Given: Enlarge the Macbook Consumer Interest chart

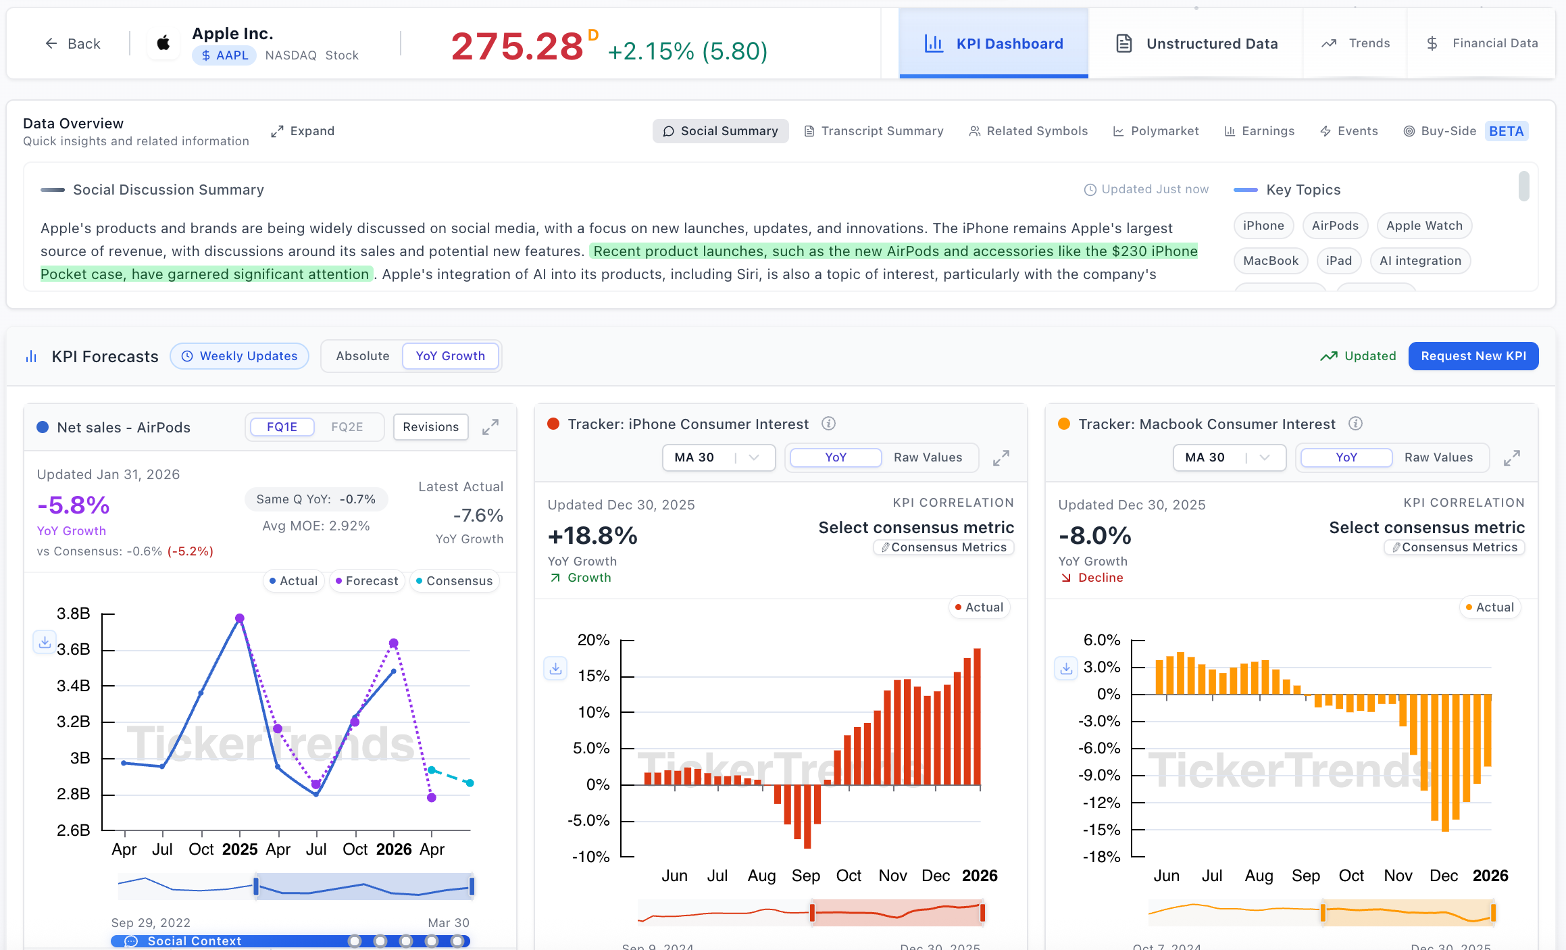Looking at the screenshot, I should [x=1512, y=458].
